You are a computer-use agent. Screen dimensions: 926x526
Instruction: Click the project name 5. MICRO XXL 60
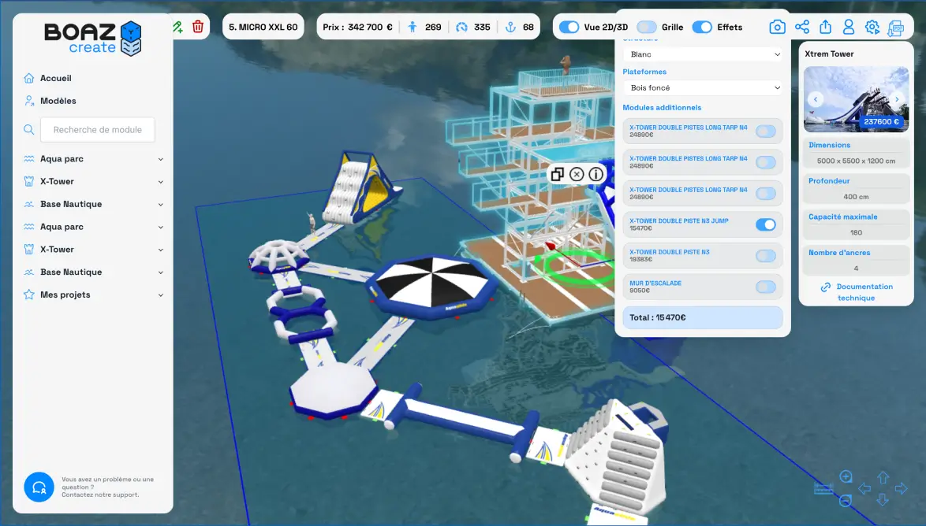263,27
